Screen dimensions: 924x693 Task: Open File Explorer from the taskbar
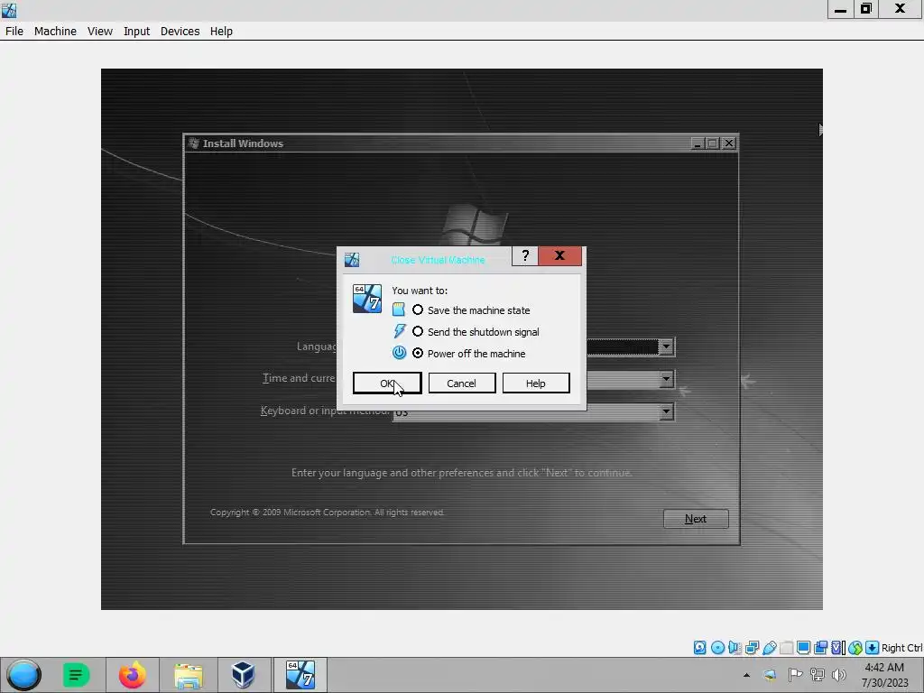tap(189, 675)
